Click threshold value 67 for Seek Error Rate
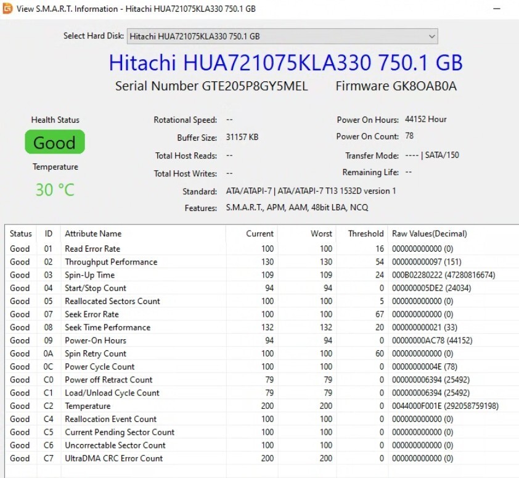 pyautogui.click(x=380, y=314)
